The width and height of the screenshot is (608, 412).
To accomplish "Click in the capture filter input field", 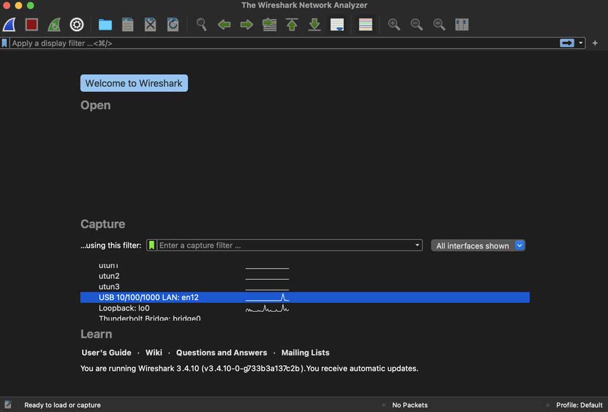I will pyautogui.click(x=285, y=245).
